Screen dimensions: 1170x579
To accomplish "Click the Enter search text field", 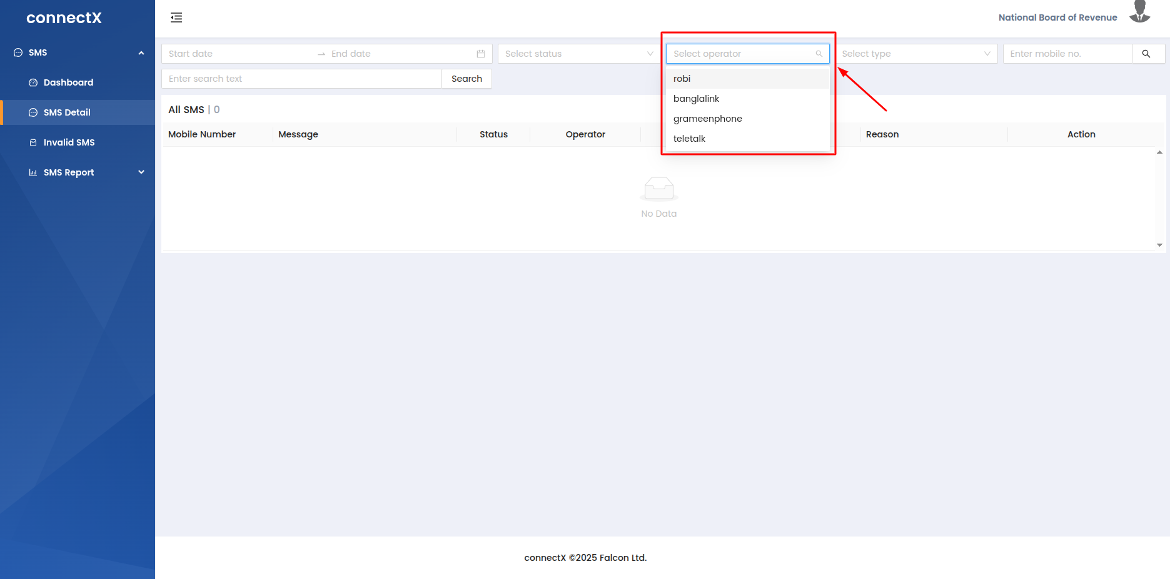I will pos(301,79).
